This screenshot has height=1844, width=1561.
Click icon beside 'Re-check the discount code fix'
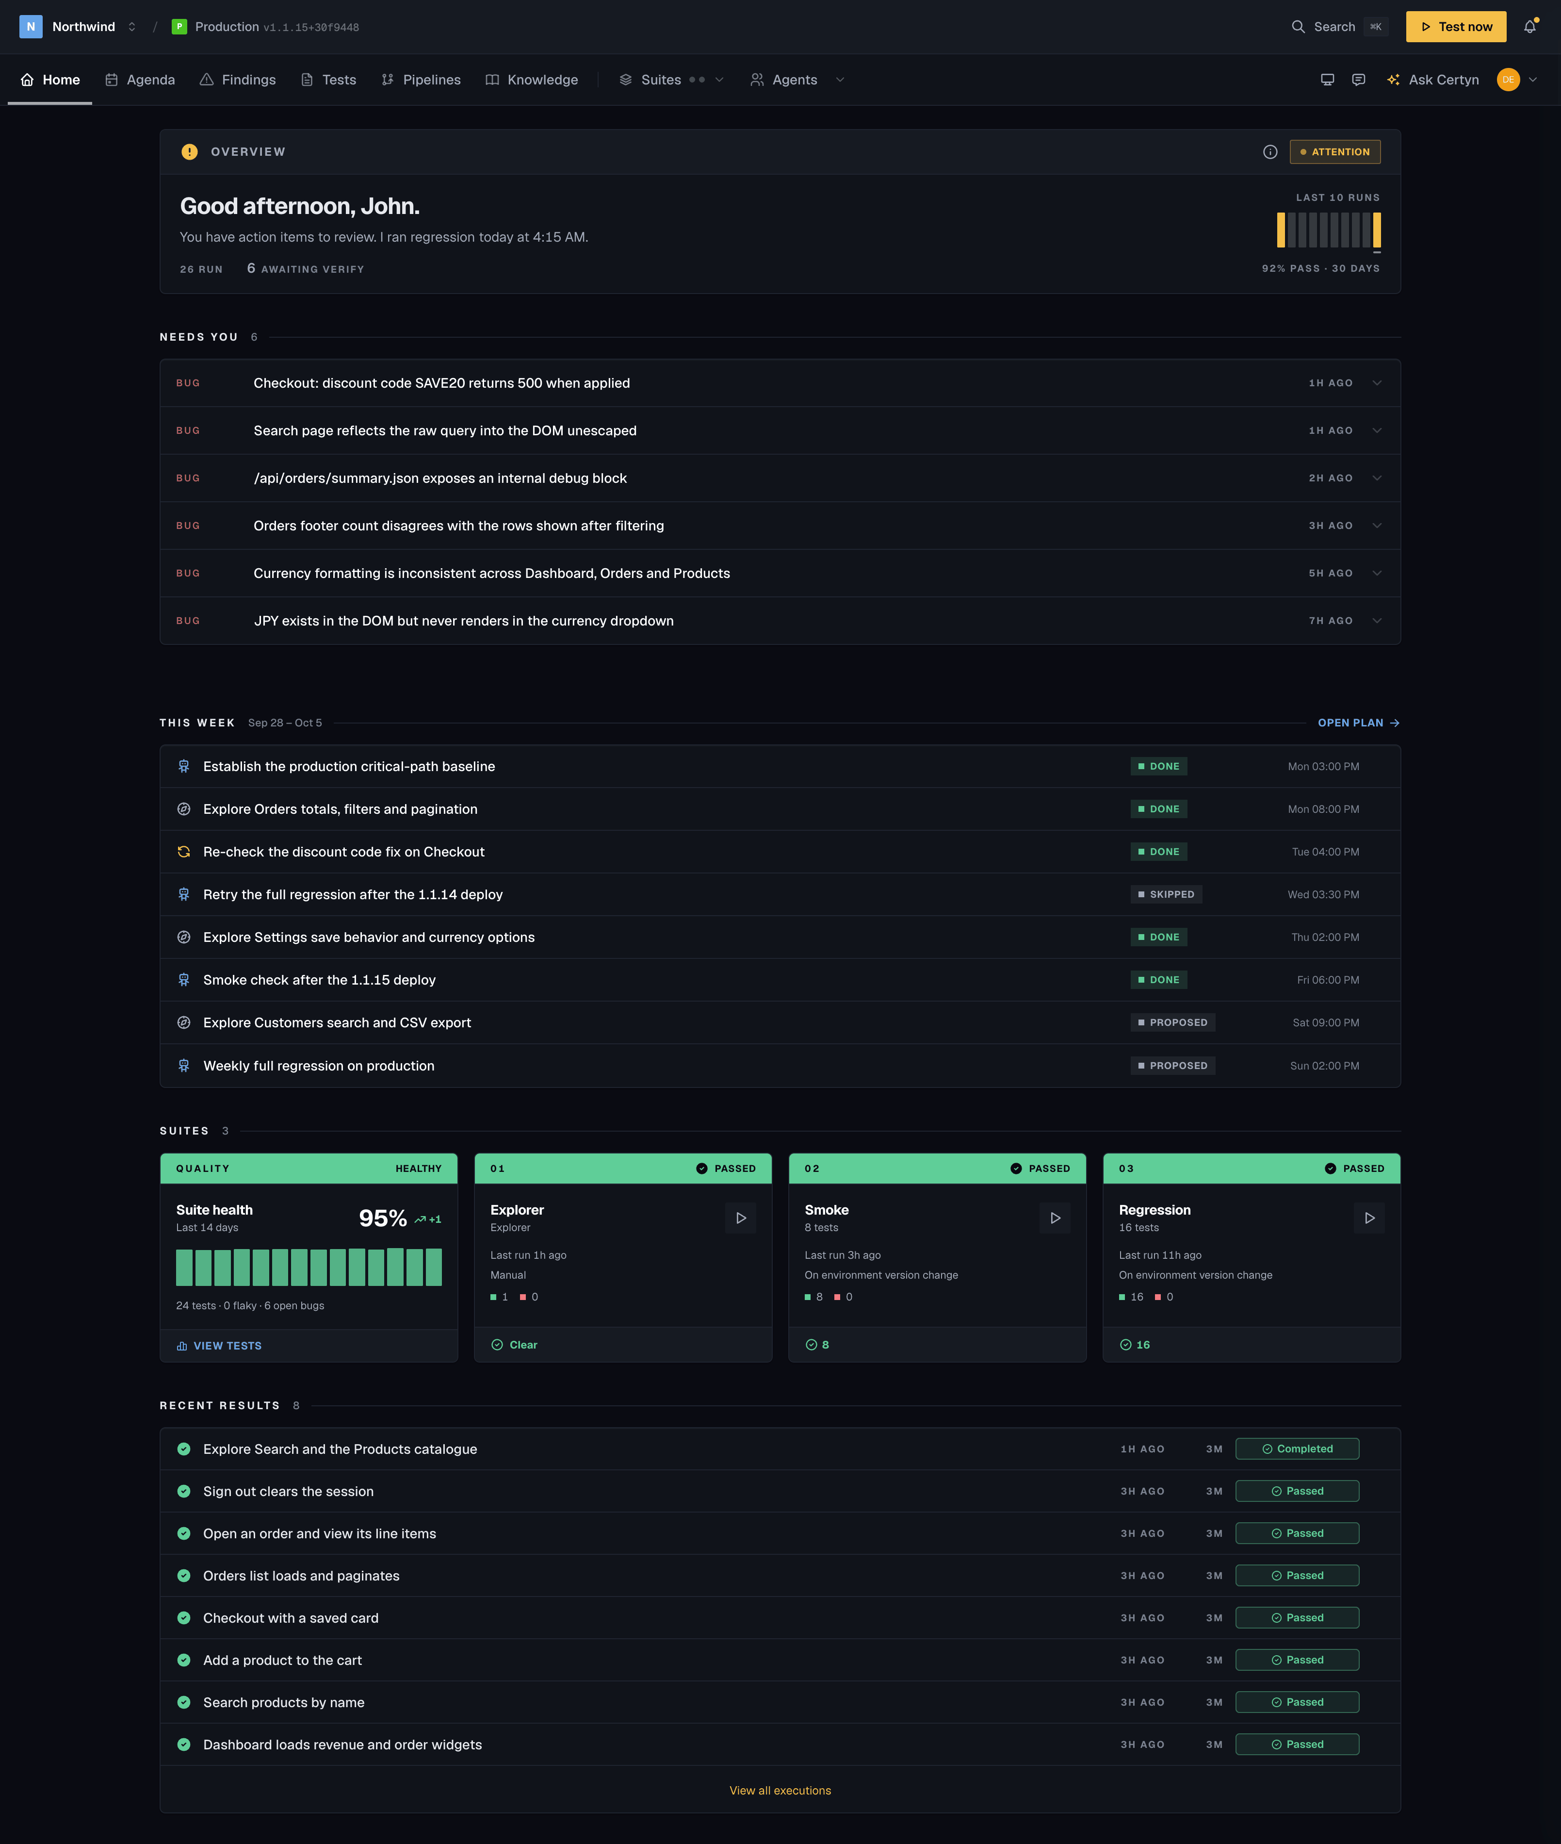click(x=184, y=852)
